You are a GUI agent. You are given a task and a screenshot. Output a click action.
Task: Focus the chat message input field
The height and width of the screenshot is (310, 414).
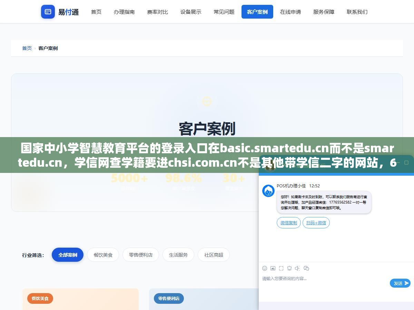pos(324,283)
